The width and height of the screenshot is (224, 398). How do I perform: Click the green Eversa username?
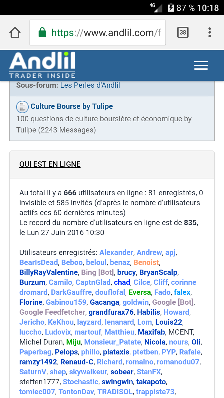(x=140, y=292)
